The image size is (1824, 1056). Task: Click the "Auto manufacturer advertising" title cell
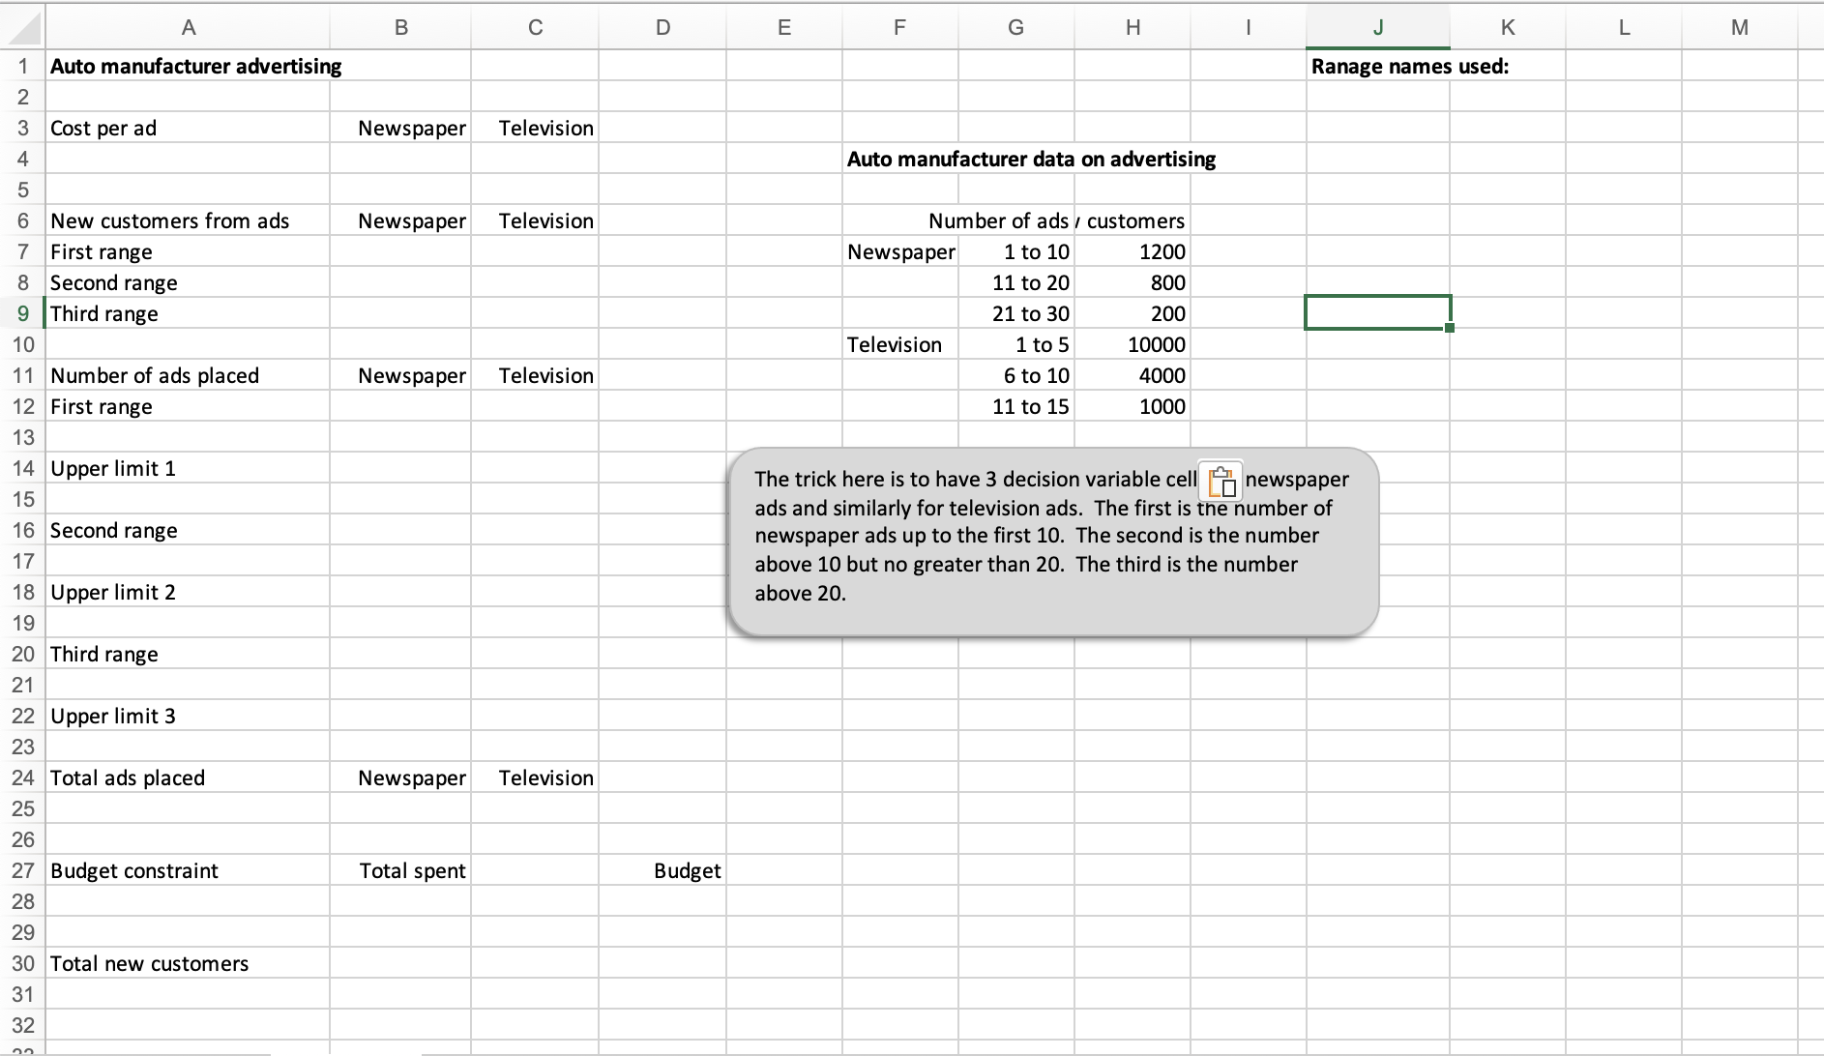click(195, 66)
